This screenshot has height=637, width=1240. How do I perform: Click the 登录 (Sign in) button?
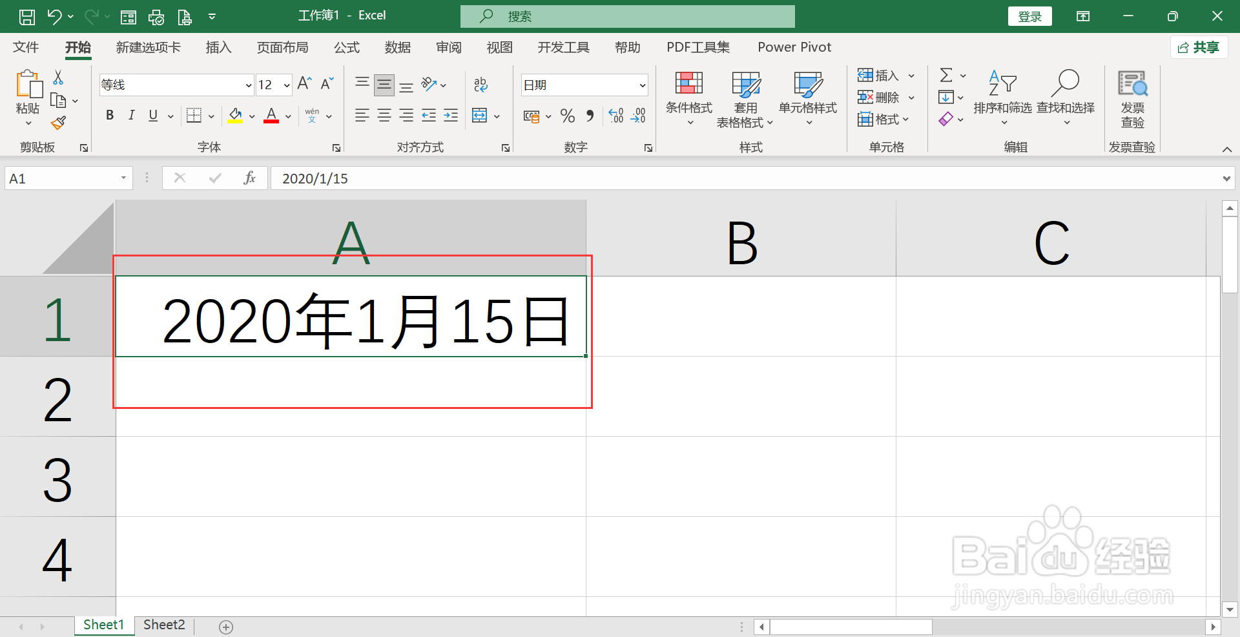[1029, 16]
